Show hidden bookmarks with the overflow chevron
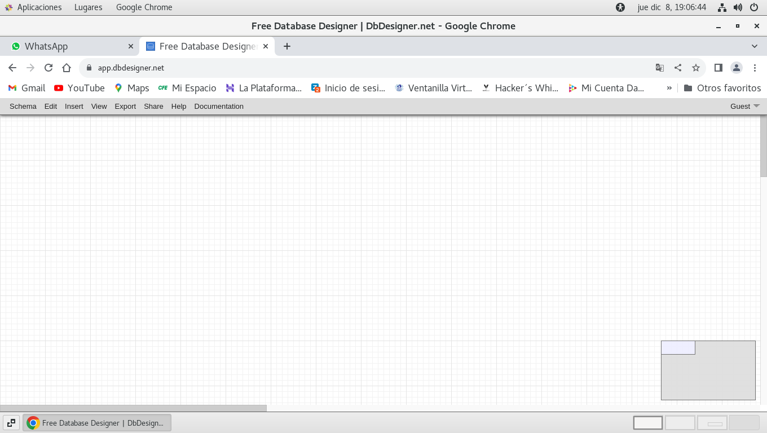Viewport: 767px width, 433px height. pyautogui.click(x=669, y=88)
